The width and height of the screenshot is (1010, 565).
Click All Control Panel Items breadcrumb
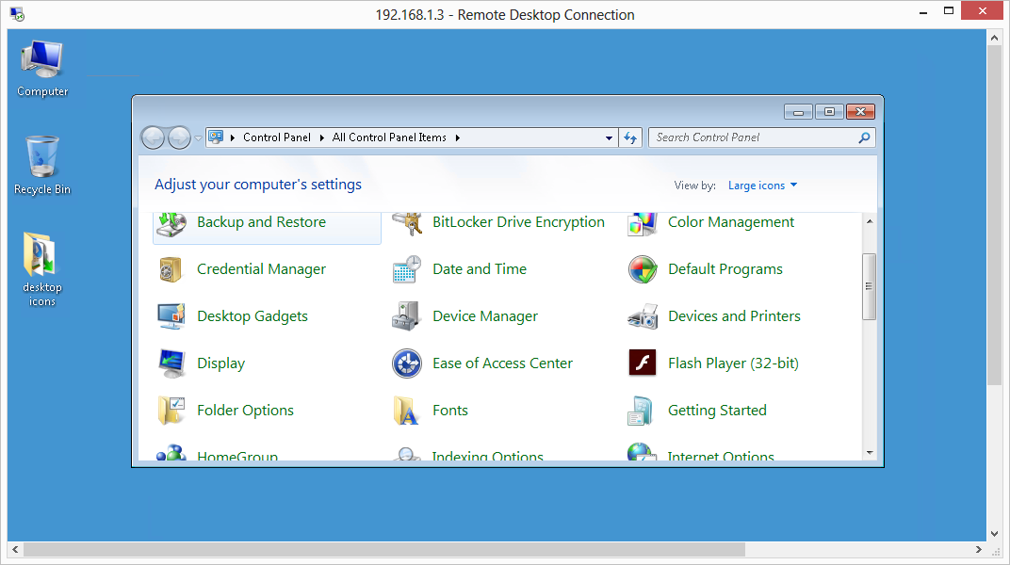(x=389, y=137)
